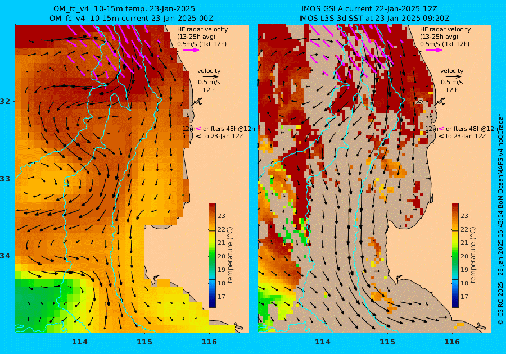Click the 'velocity' label in OM_fc_v4 panel
506x354 pixels.
tap(209, 71)
